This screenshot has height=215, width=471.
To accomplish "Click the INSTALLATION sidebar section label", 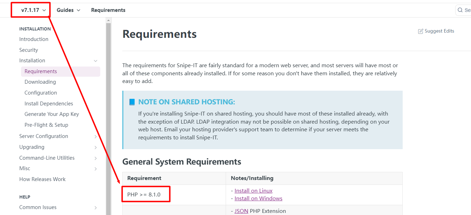I will (x=35, y=29).
